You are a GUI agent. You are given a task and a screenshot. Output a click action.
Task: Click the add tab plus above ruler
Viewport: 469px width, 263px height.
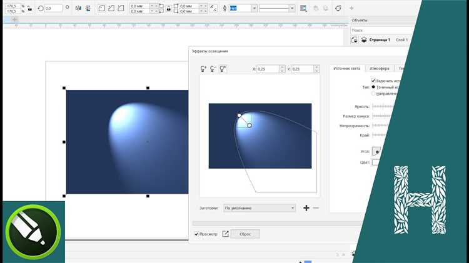[x=14, y=20]
